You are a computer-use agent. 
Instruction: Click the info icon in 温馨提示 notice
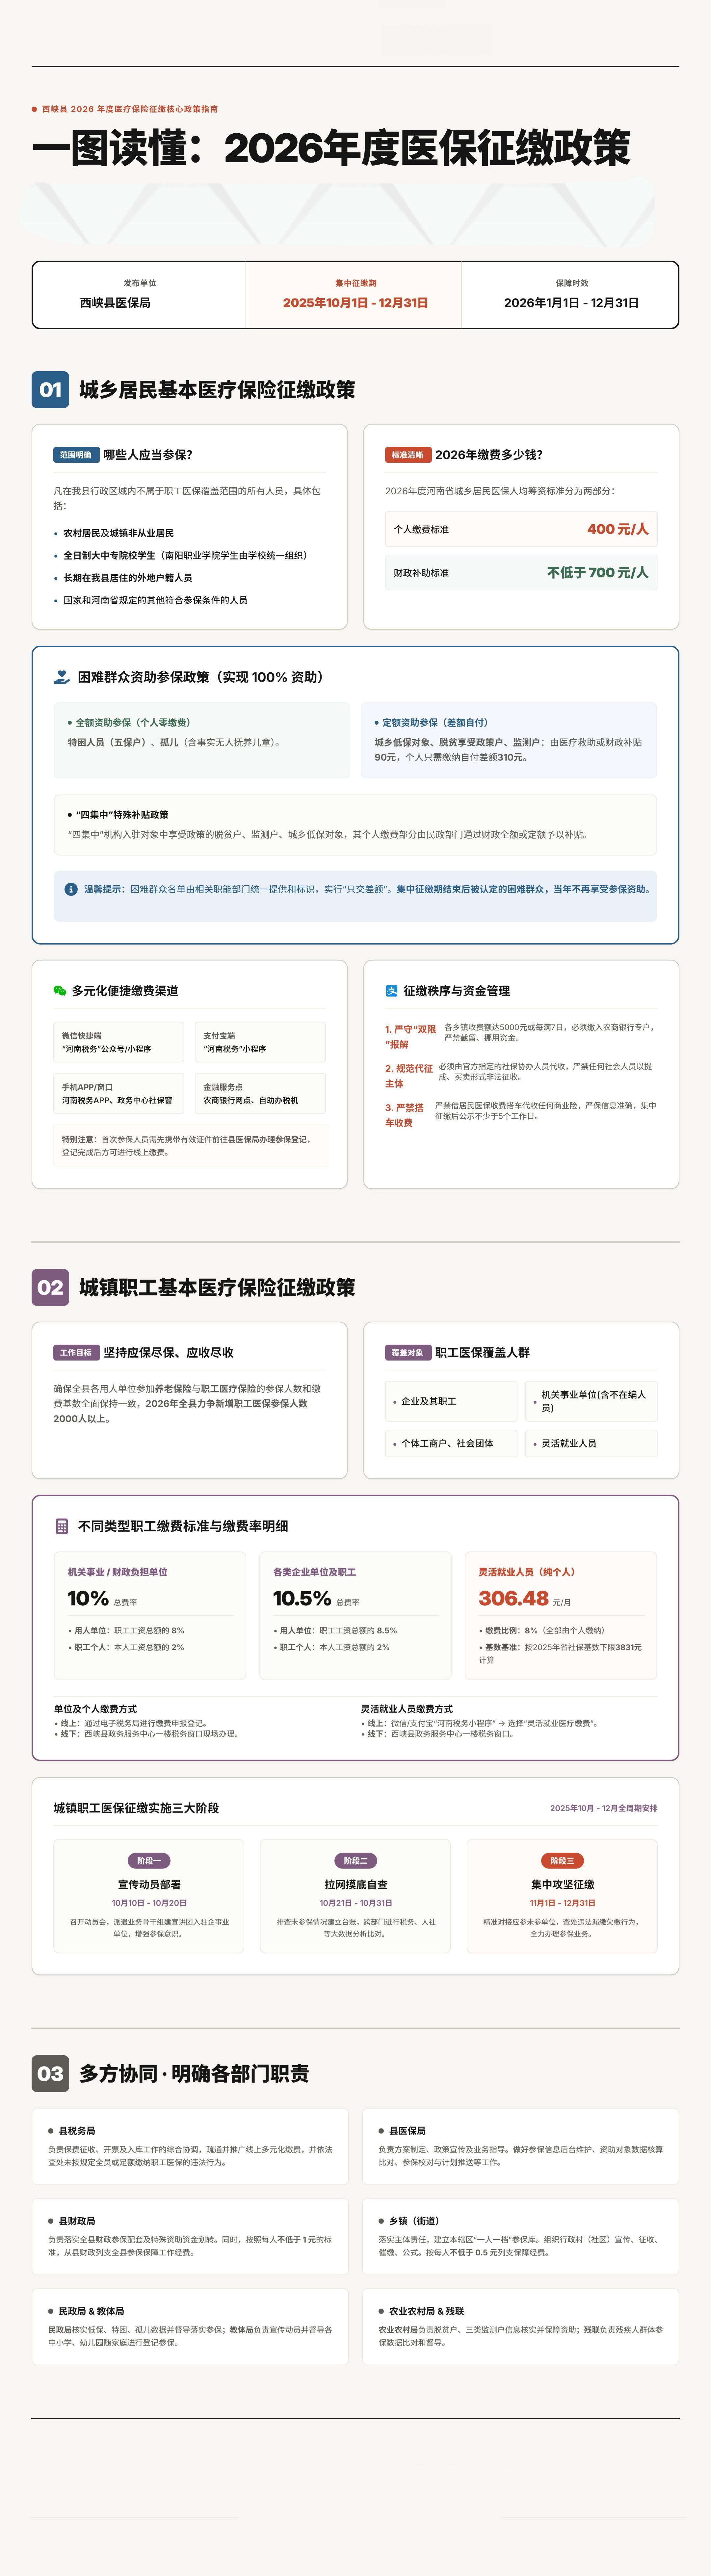pyautogui.click(x=71, y=889)
